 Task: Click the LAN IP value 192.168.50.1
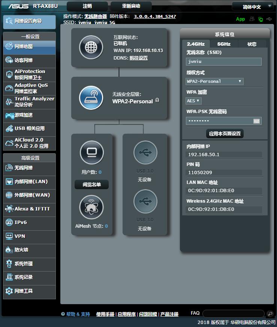point(204,155)
